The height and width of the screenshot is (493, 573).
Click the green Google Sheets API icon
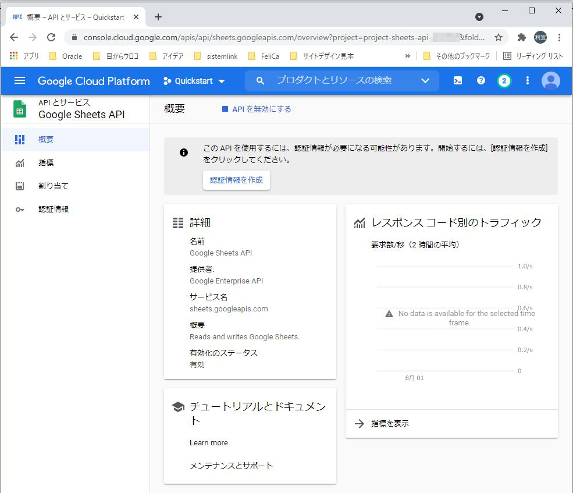[19, 109]
